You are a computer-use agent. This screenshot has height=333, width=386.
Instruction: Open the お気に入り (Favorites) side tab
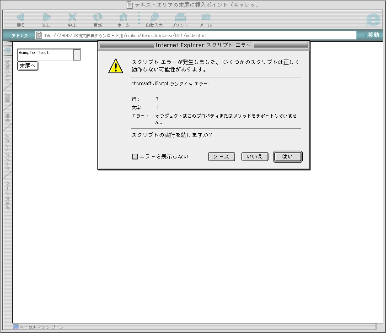(7, 71)
